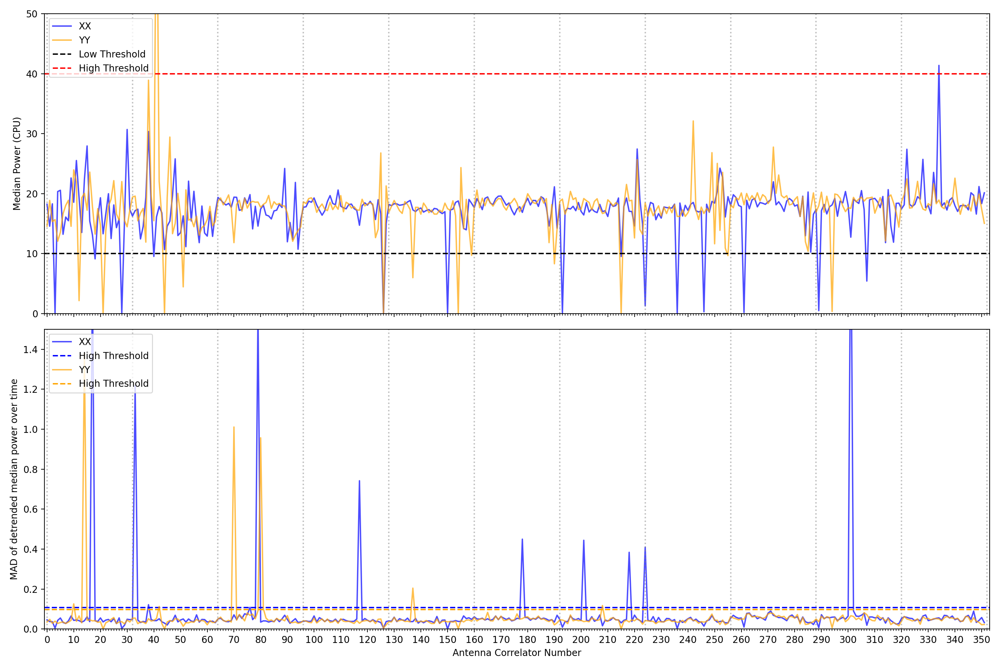The height and width of the screenshot is (668, 1002).
Task: Click the MAD of detrended median power label
Action: point(14,479)
